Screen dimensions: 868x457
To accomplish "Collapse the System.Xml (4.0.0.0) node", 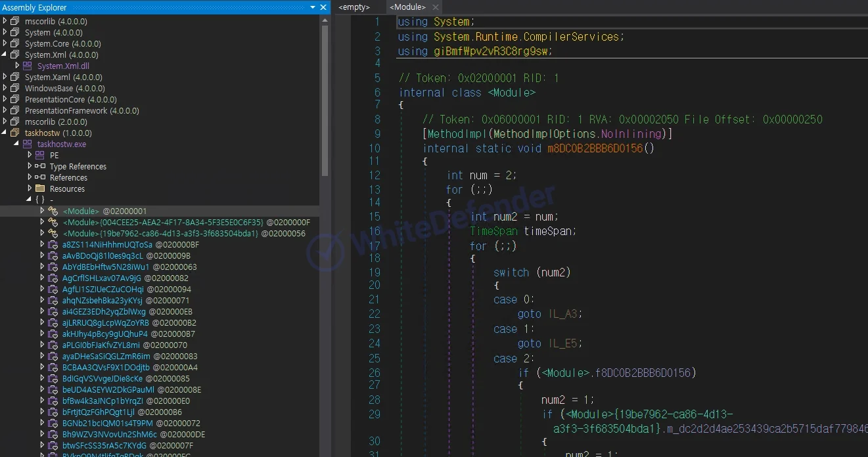I will pos(5,55).
